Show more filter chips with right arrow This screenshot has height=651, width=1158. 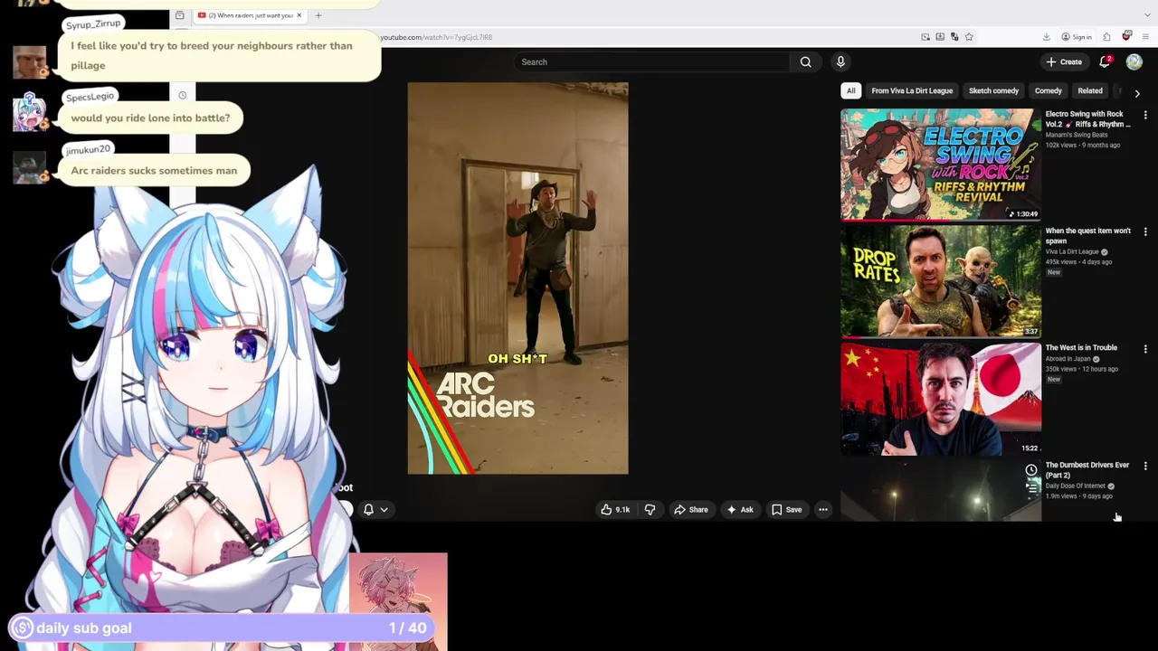point(1137,93)
